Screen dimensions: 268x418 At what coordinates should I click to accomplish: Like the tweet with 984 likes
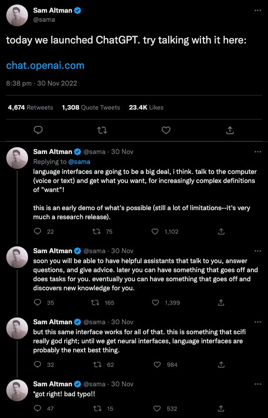[157, 365]
